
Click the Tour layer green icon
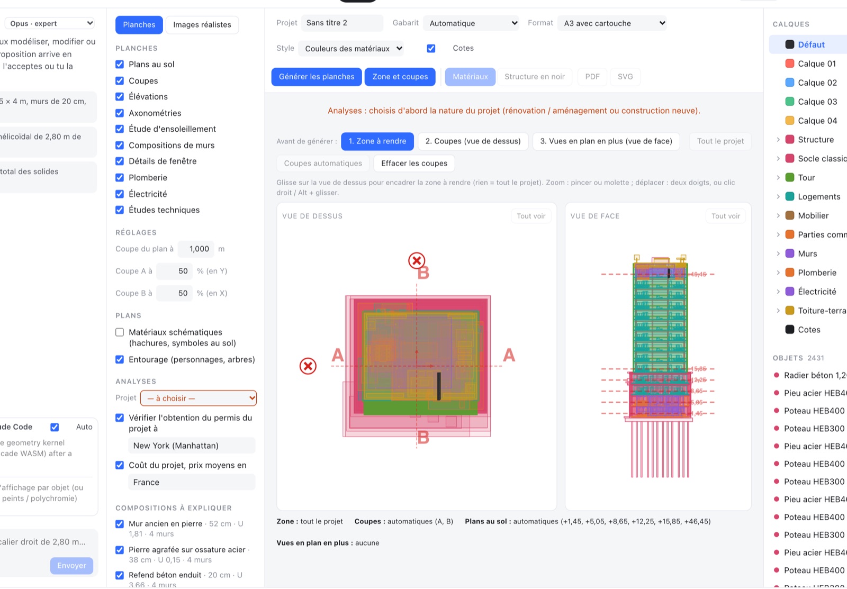click(790, 177)
